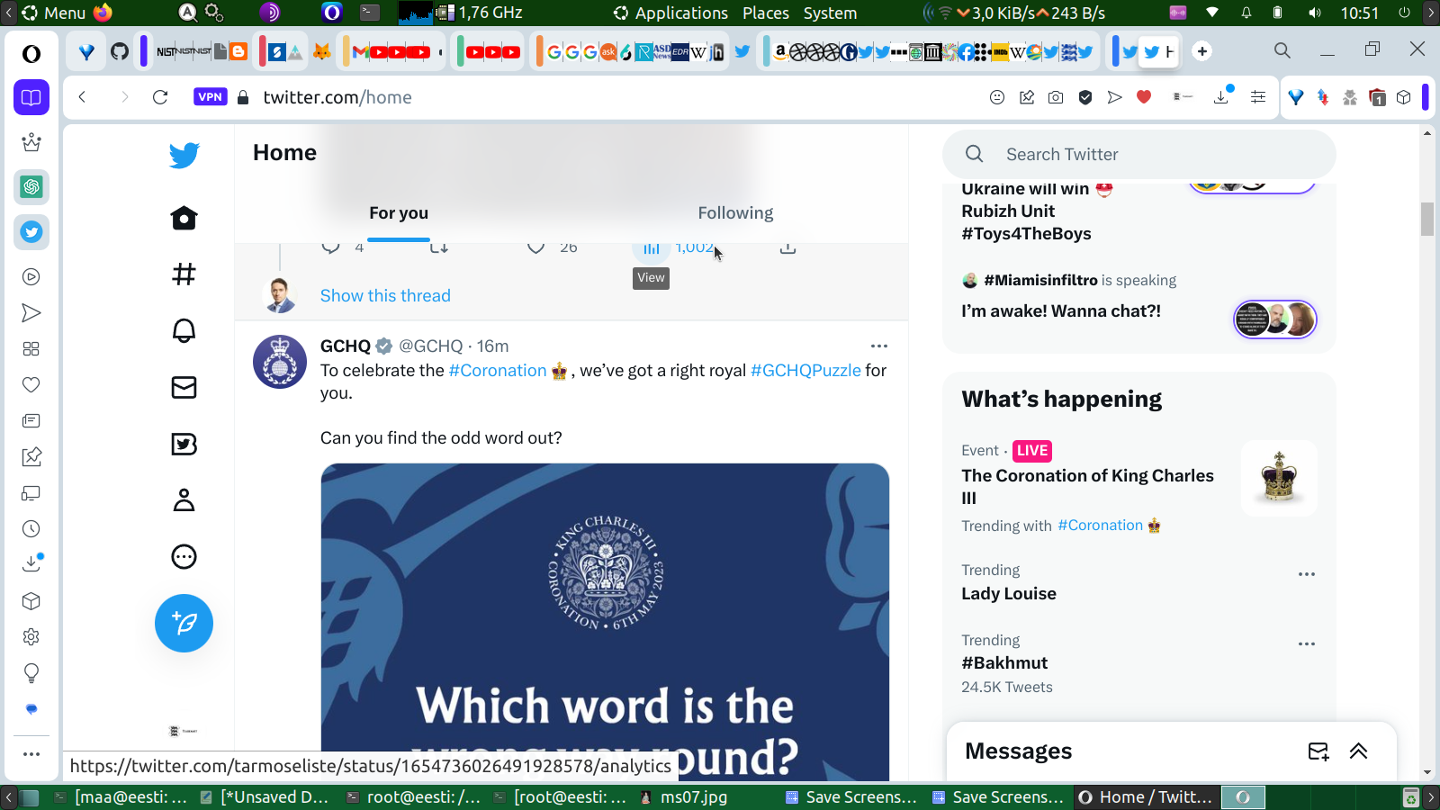Open Show this thread link

tap(385, 295)
